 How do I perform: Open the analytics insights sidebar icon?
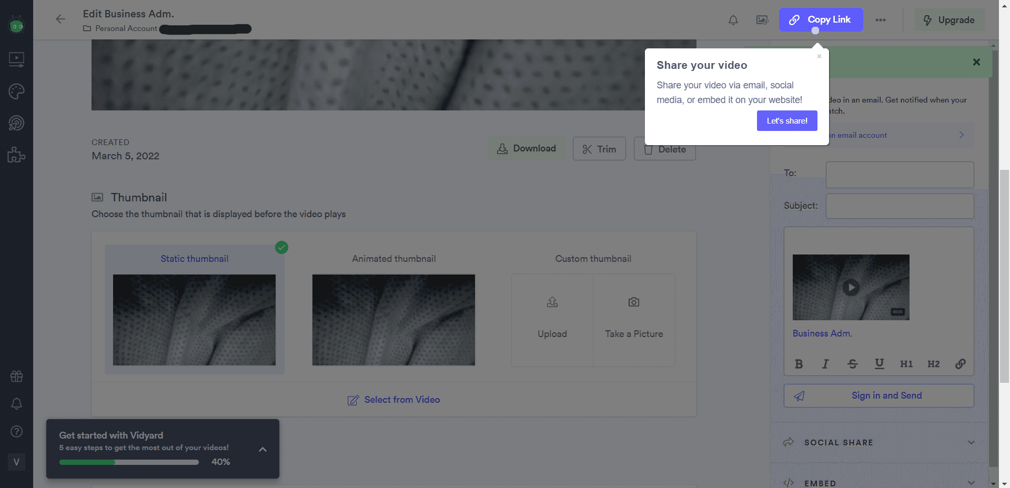click(16, 123)
